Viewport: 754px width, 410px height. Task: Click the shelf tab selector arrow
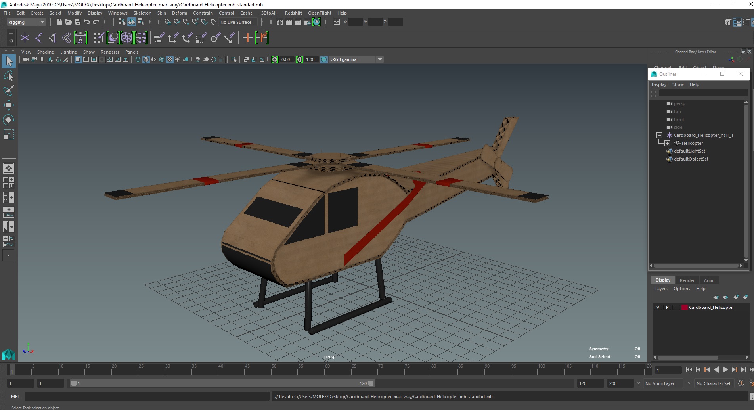tap(11, 34)
